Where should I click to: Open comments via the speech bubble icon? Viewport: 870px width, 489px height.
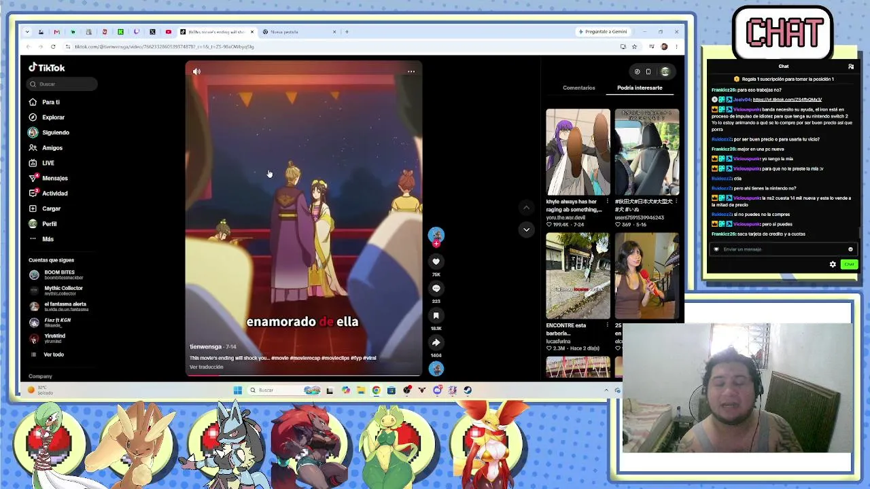point(436,288)
